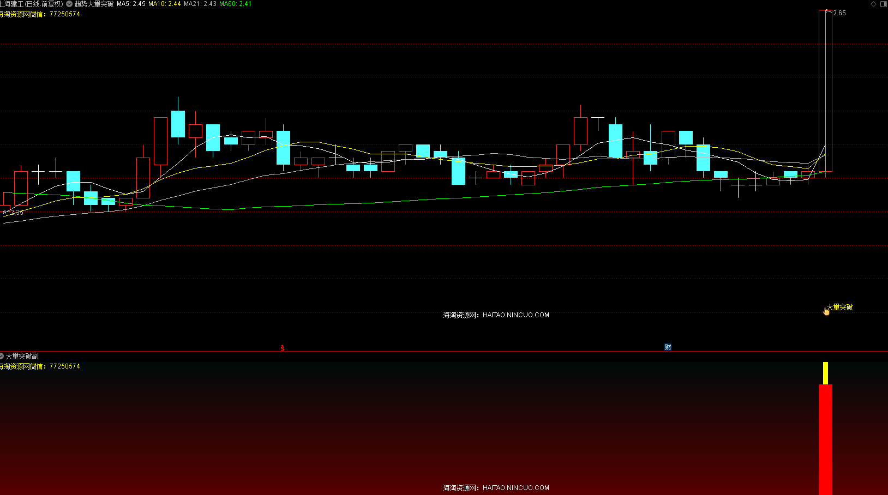888x495 pixels.
Task: Click the hand icon beside 大量突破 signal
Action: coord(826,311)
